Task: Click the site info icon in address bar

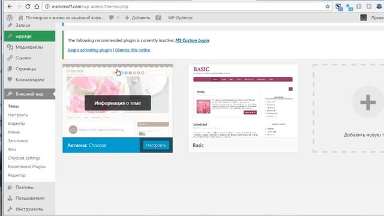Action: tap(47, 7)
